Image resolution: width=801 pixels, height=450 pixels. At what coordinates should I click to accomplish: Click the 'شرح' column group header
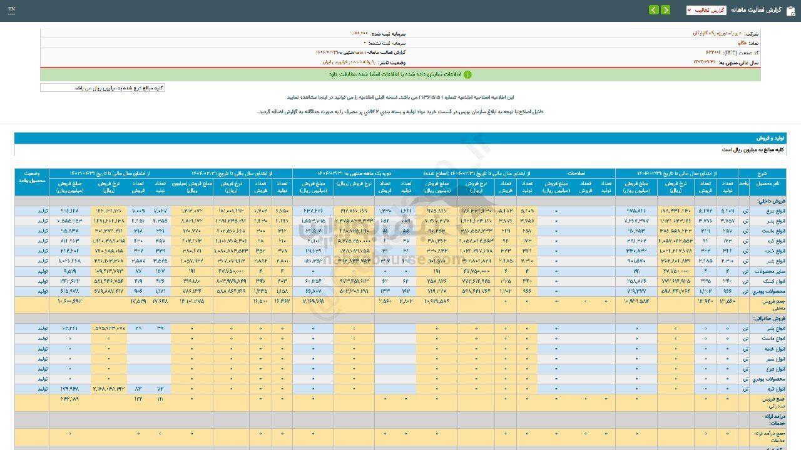[762, 173]
